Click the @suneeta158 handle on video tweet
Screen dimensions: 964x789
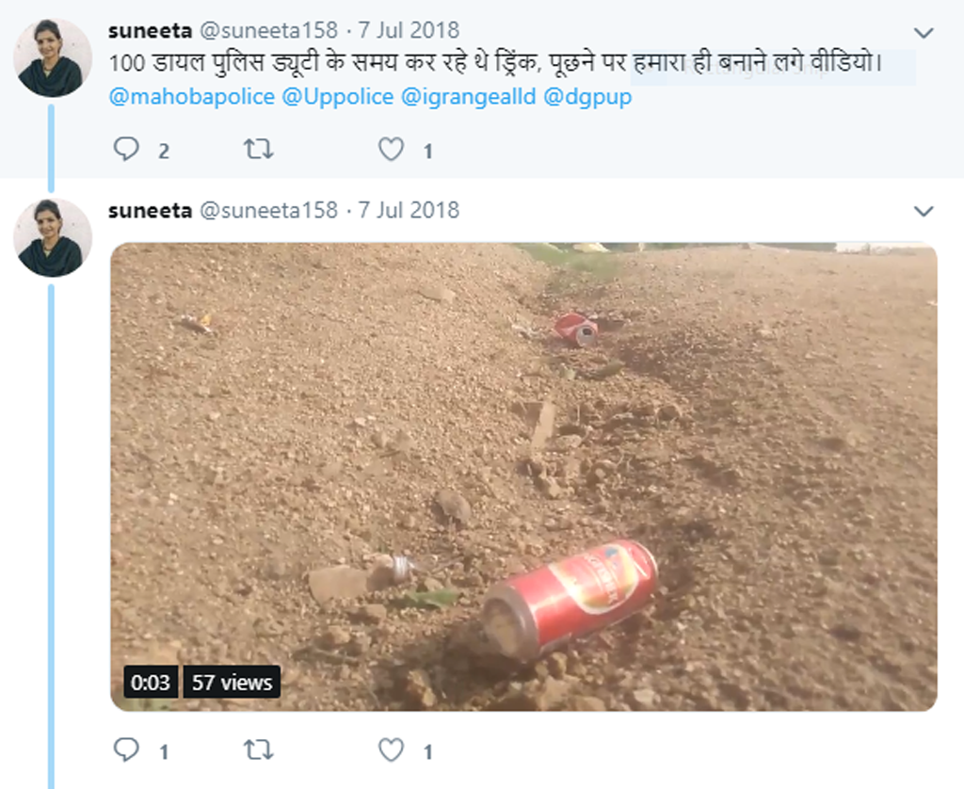(268, 210)
